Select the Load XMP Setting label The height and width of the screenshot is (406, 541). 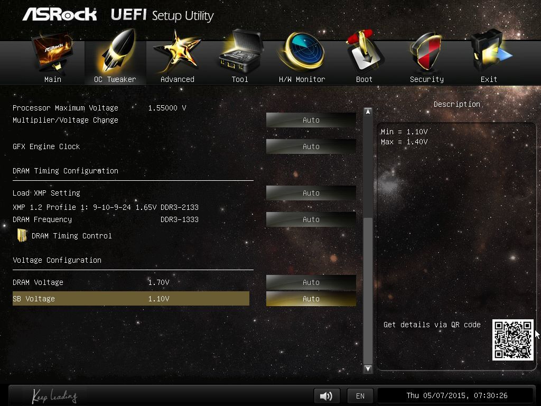[x=46, y=193]
